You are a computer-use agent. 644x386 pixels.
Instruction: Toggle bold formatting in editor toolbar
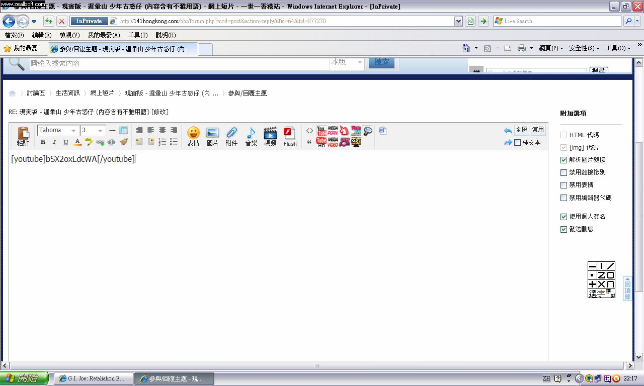click(x=43, y=142)
